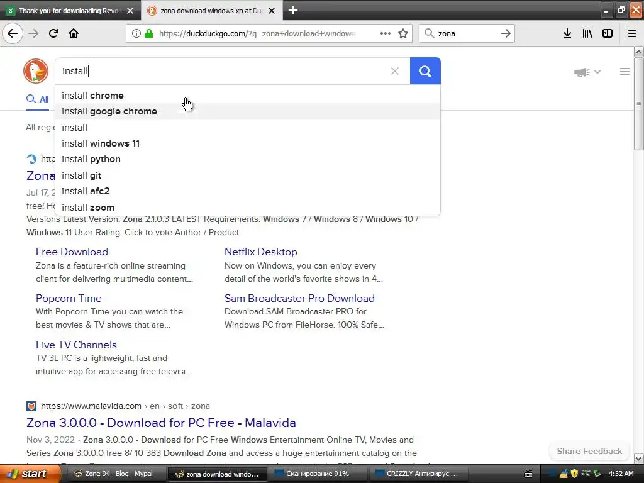Bookmark this page with the star
Viewport: 644px width, 483px height.
[x=403, y=33]
